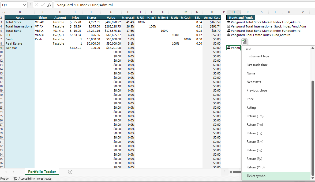This screenshot has height=182, width=315.
Task: Open the Name Box dropdown arrow
Action: point(25,5)
